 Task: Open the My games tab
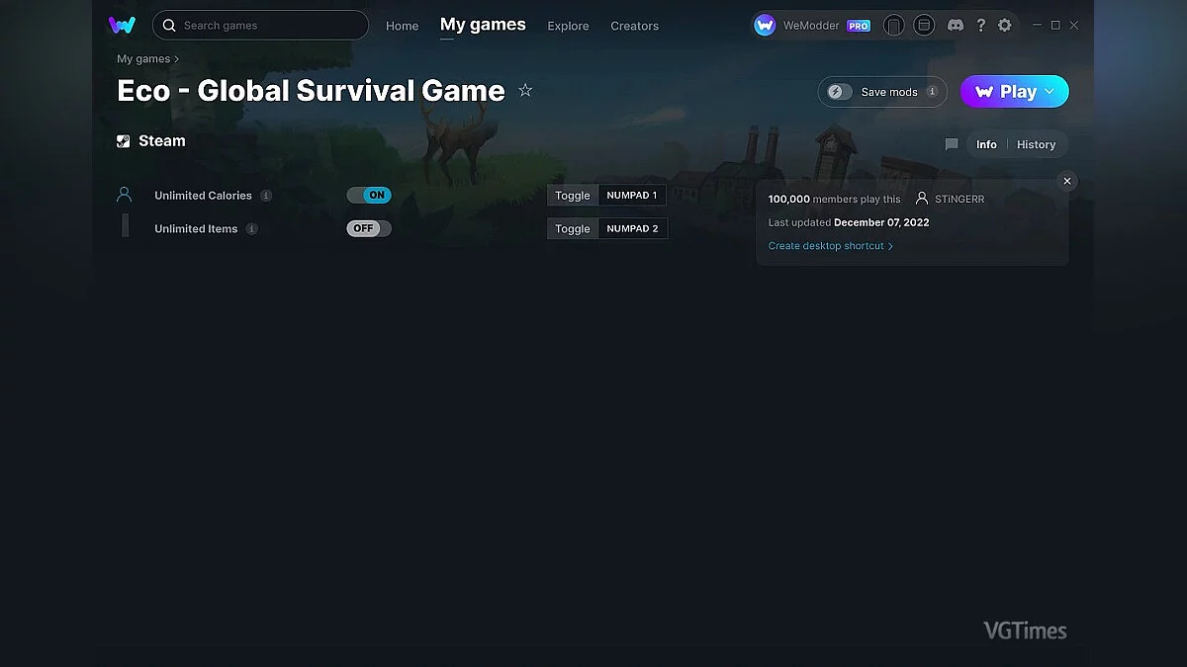(483, 25)
